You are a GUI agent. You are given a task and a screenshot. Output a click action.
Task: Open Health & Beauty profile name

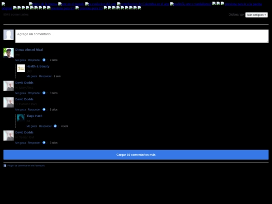(x=38, y=66)
